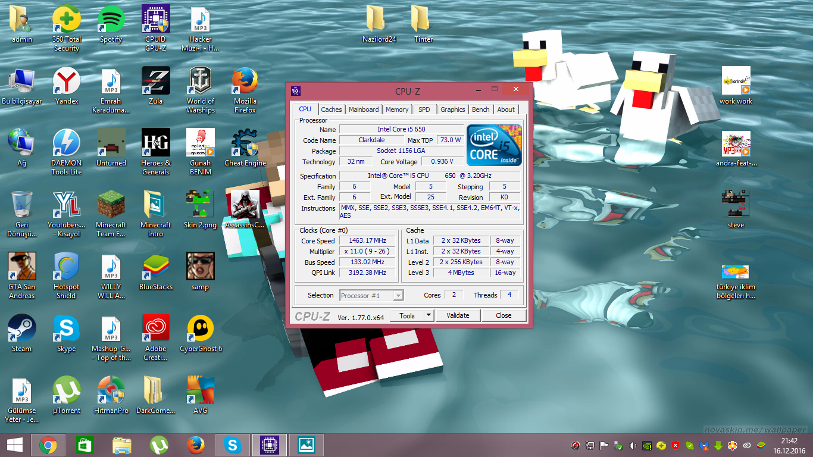Click the Intel Core i5 logo
The image size is (813, 457).
click(494, 145)
